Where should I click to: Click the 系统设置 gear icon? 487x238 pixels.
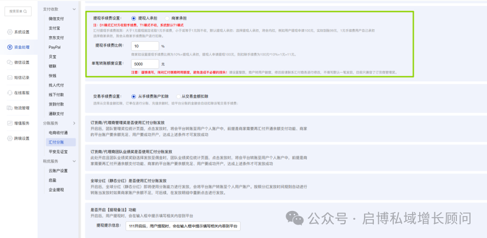pyautogui.click(x=10, y=32)
